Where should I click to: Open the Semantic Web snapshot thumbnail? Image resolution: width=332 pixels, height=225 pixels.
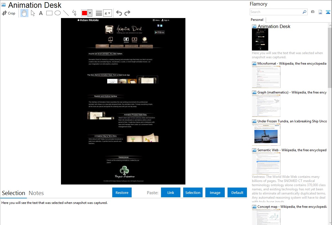tap(266, 163)
